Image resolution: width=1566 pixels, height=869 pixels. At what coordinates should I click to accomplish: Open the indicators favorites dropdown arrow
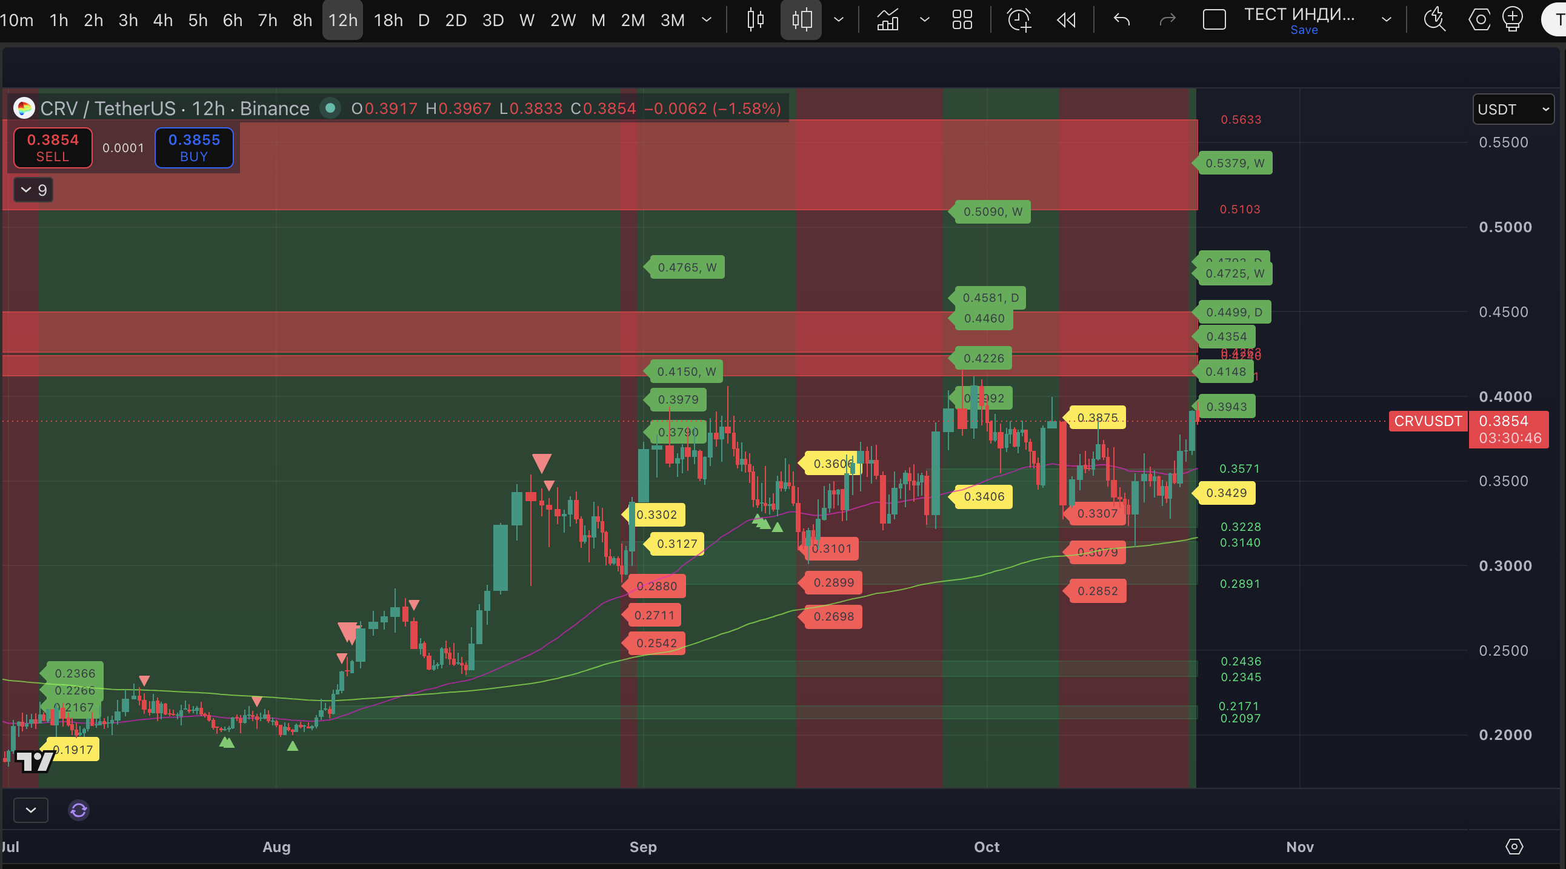(x=925, y=20)
